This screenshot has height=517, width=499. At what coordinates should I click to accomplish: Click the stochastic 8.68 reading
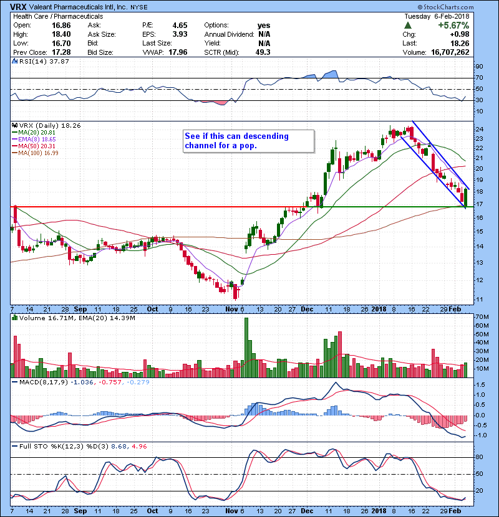pos(119,447)
